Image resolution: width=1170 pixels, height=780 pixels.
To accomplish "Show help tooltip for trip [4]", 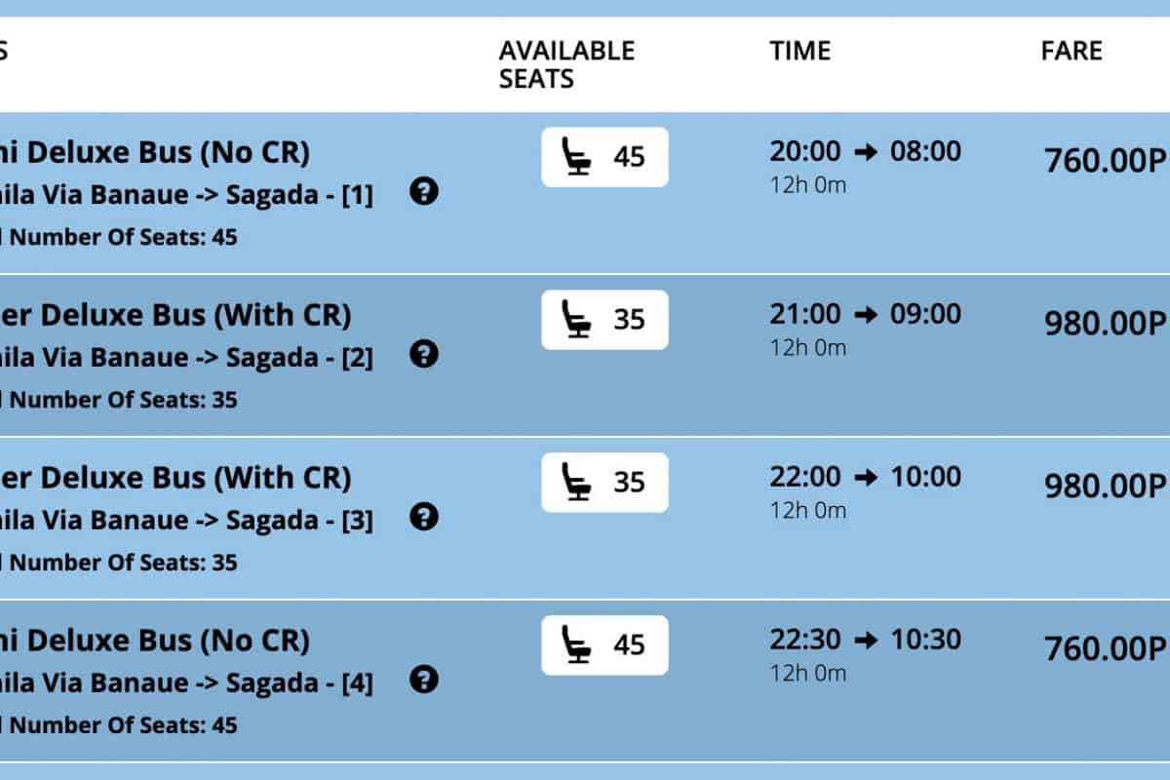I will pos(423,680).
